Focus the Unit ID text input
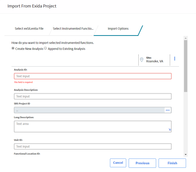Screen dimensions: 196x172 93,146
